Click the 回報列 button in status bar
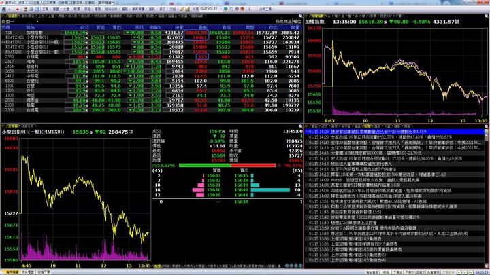 click(x=421, y=272)
